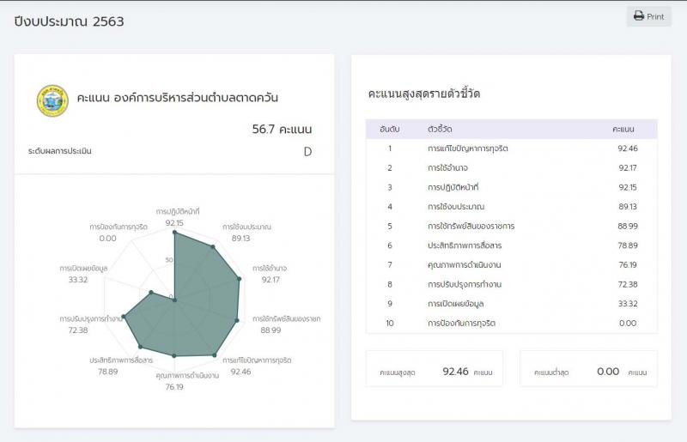This screenshot has width=687, height=442.
Task: Click radar label การป้องกันการทุจริต
Action: point(119,227)
